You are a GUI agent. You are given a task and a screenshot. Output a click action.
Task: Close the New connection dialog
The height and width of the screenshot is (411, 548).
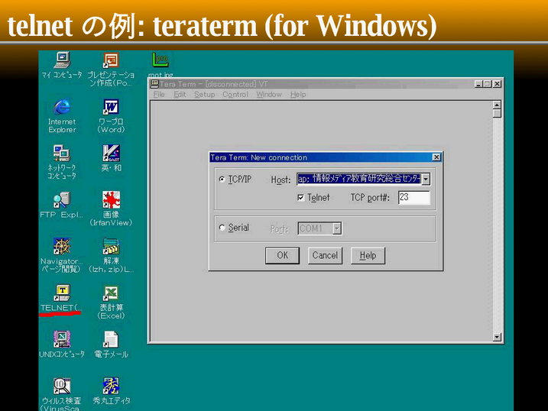pyautogui.click(x=436, y=157)
